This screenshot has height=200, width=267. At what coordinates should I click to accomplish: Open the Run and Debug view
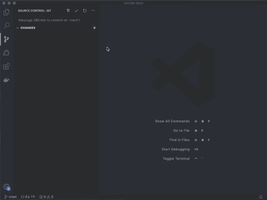[x=7, y=53]
